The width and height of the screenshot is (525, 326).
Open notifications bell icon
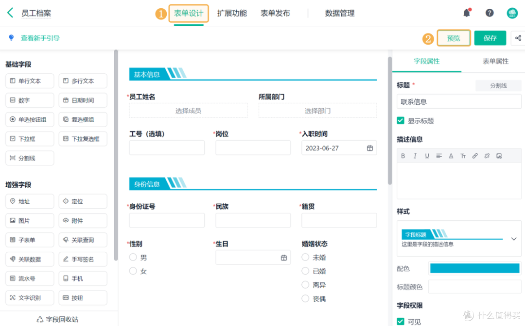click(467, 13)
